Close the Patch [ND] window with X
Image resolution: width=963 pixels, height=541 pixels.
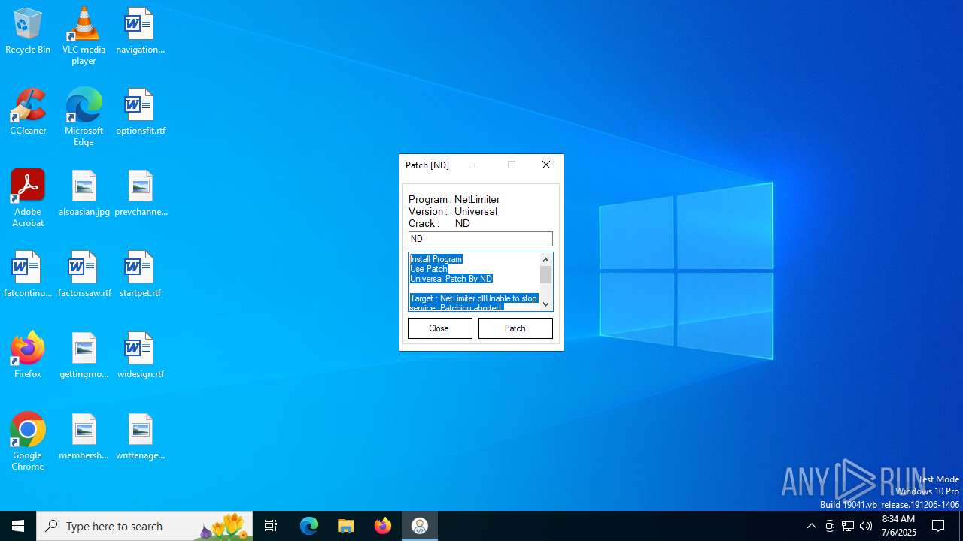(546, 165)
